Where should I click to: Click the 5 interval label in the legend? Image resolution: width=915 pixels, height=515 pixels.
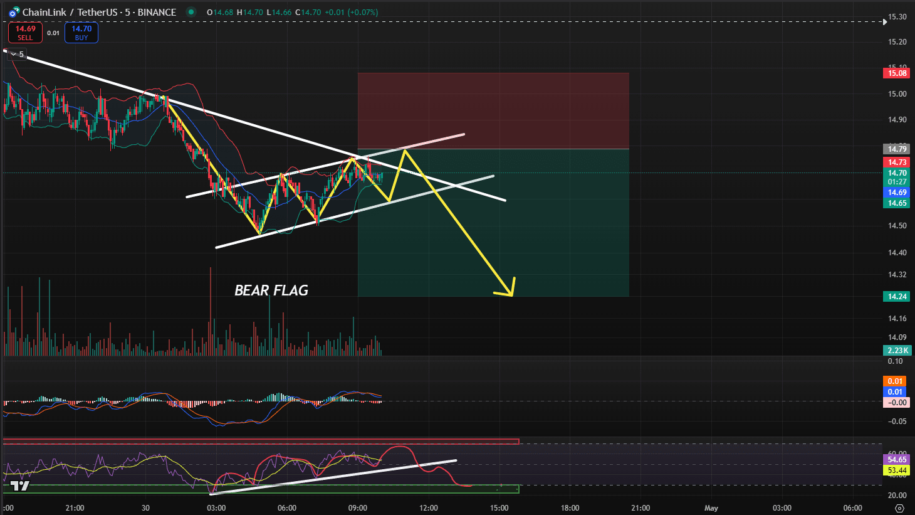click(x=21, y=55)
